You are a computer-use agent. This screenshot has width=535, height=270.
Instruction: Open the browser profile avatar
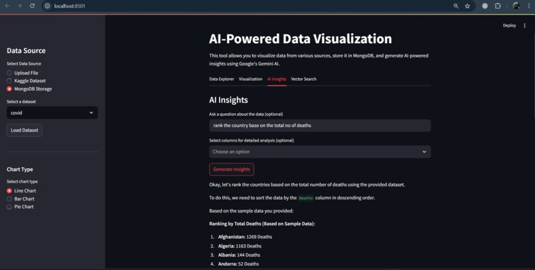(516, 6)
